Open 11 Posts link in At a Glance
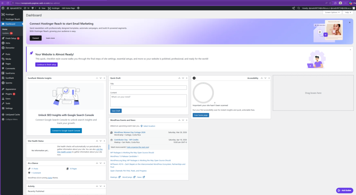 35,169
